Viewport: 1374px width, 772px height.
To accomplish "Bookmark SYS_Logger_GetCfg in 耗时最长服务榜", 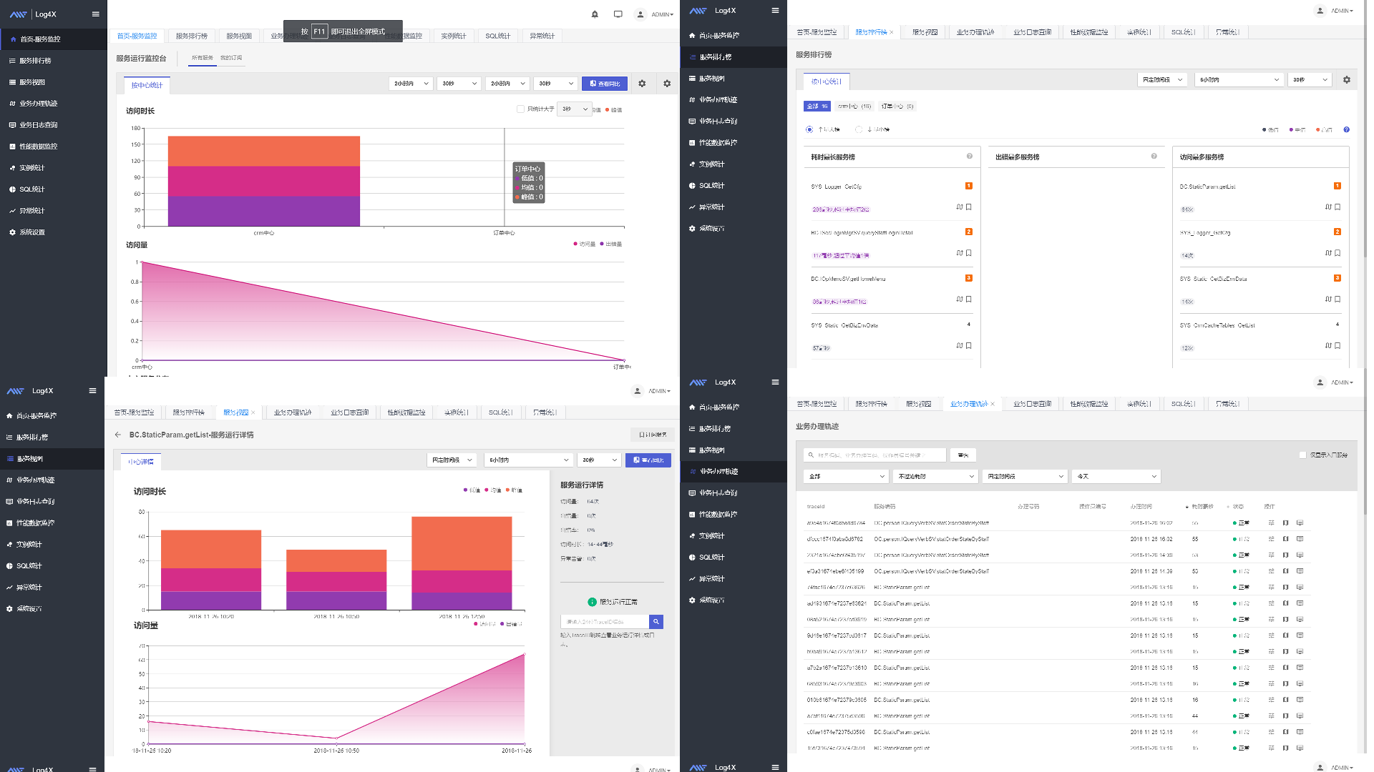I will (969, 207).
